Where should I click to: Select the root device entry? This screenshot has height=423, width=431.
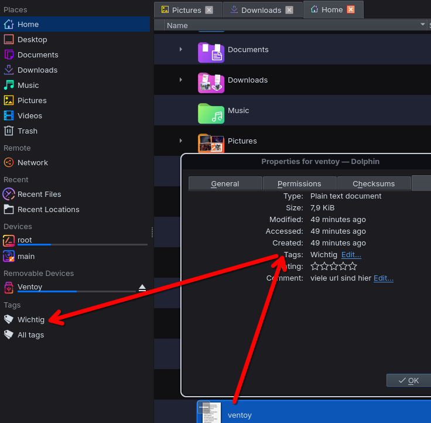click(x=25, y=240)
